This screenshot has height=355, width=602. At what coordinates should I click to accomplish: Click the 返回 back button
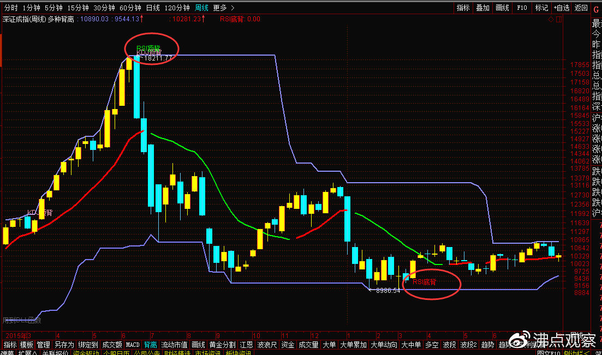pos(581,8)
